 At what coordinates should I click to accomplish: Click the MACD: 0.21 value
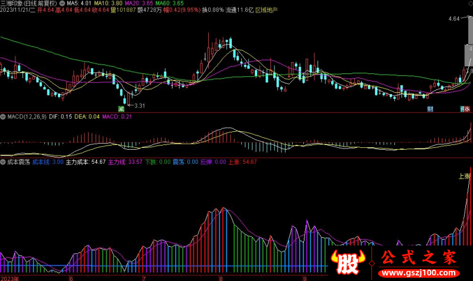point(116,117)
